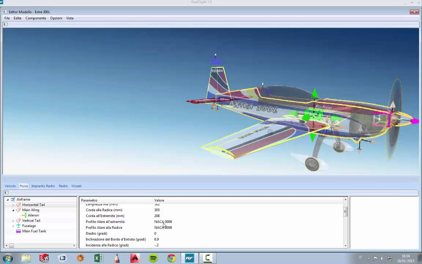Click the Fuselage green plane icon

point(18,226)
